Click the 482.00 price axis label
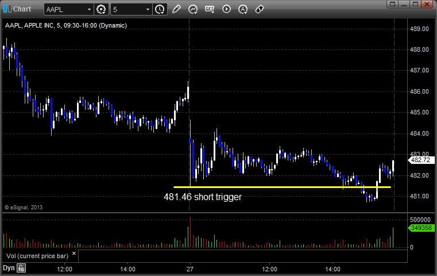Screen dimensions: 437x276 click(419, 175)
